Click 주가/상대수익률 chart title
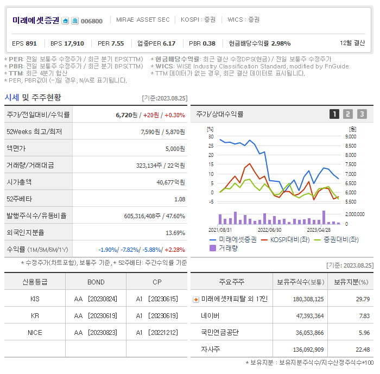This screenshot has height=374, width=380. (x=220, y=114)
